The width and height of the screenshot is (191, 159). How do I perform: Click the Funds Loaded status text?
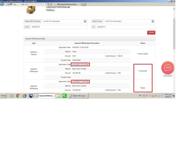(x=143, y=54)
